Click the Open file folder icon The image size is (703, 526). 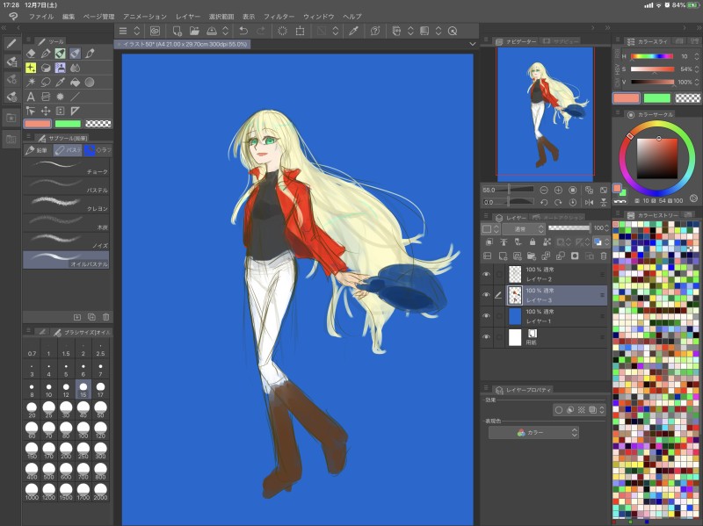click(x=194, y=31)
